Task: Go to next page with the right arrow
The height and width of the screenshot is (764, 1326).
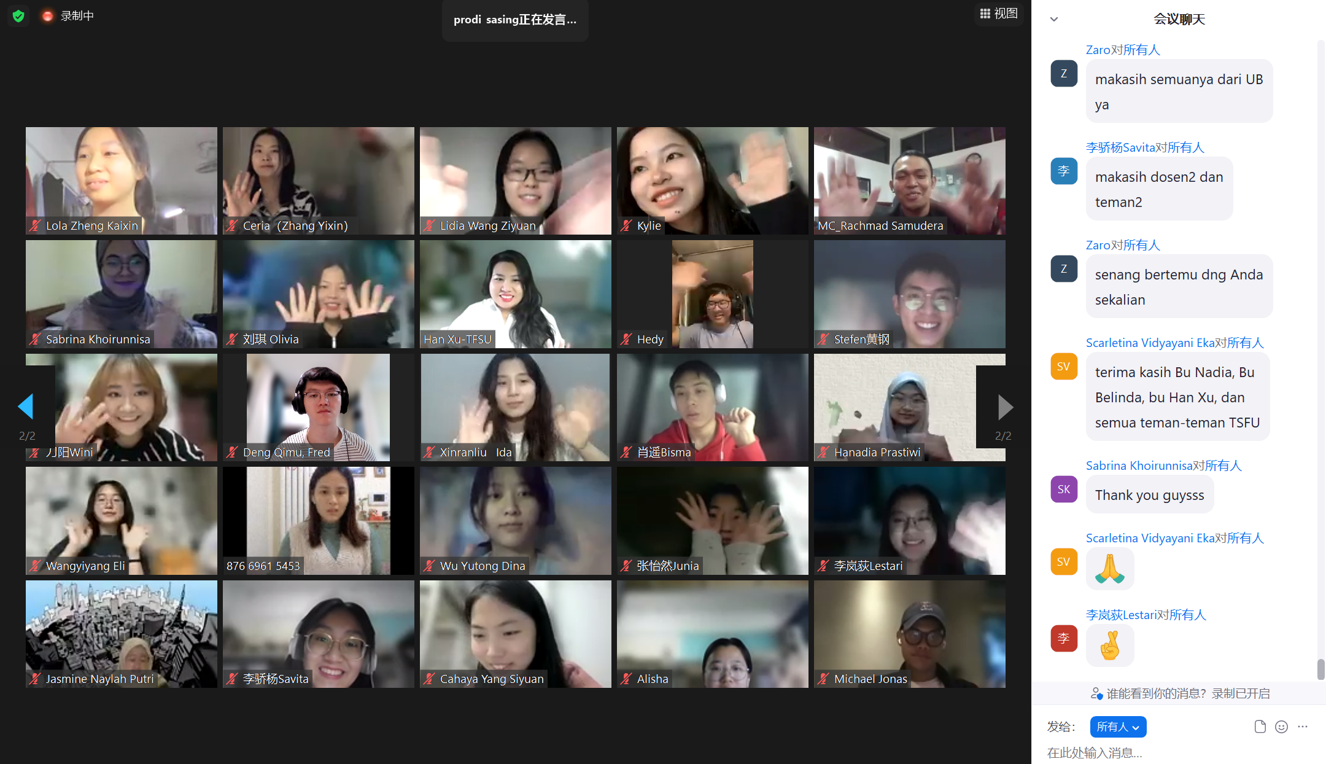Action: (1004, 407)
